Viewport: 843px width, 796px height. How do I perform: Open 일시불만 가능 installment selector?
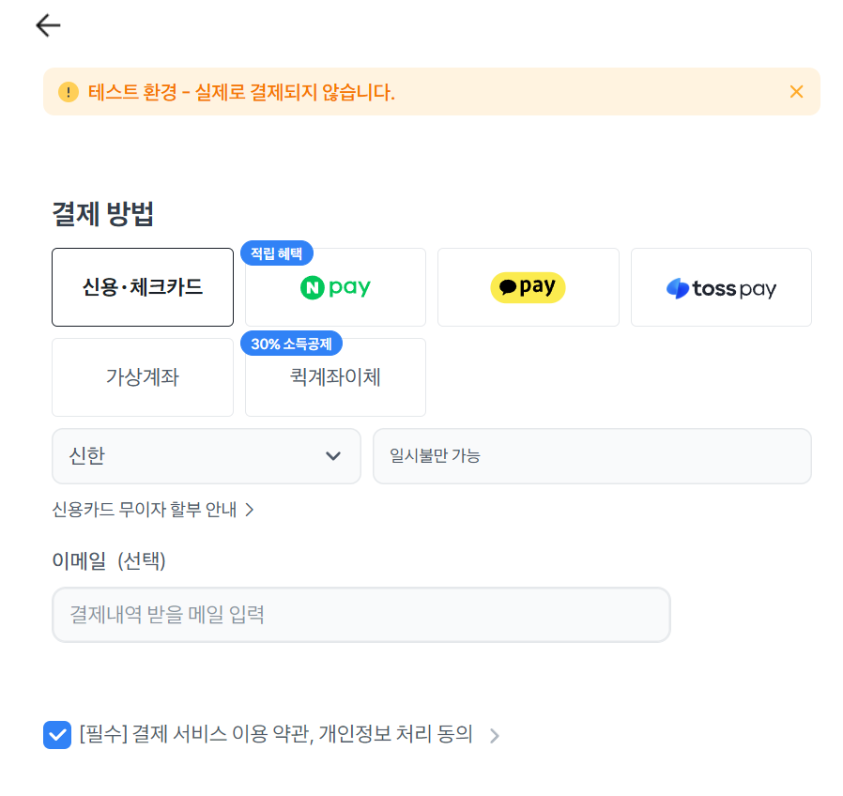click(591, 456)
